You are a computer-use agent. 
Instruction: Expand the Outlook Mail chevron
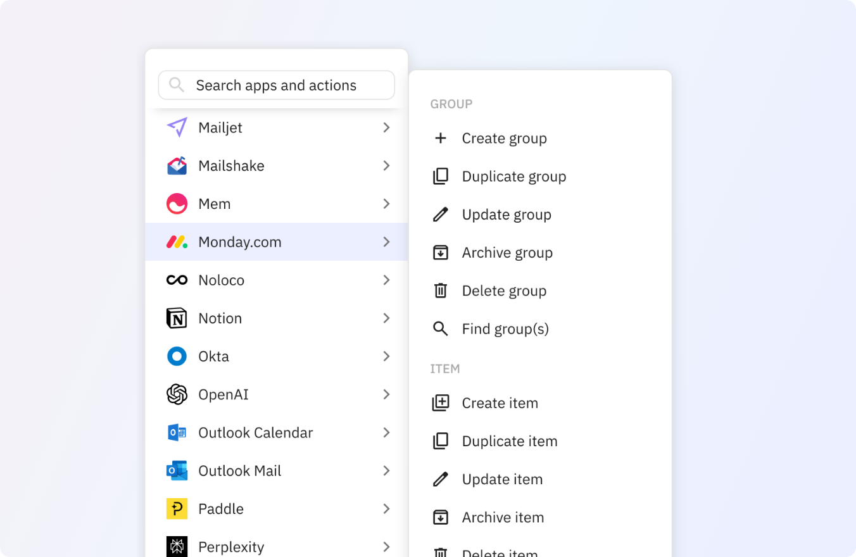coord(386,471)
